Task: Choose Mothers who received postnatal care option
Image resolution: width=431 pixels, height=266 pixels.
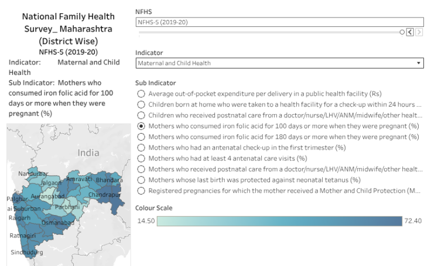Action: 141,169
